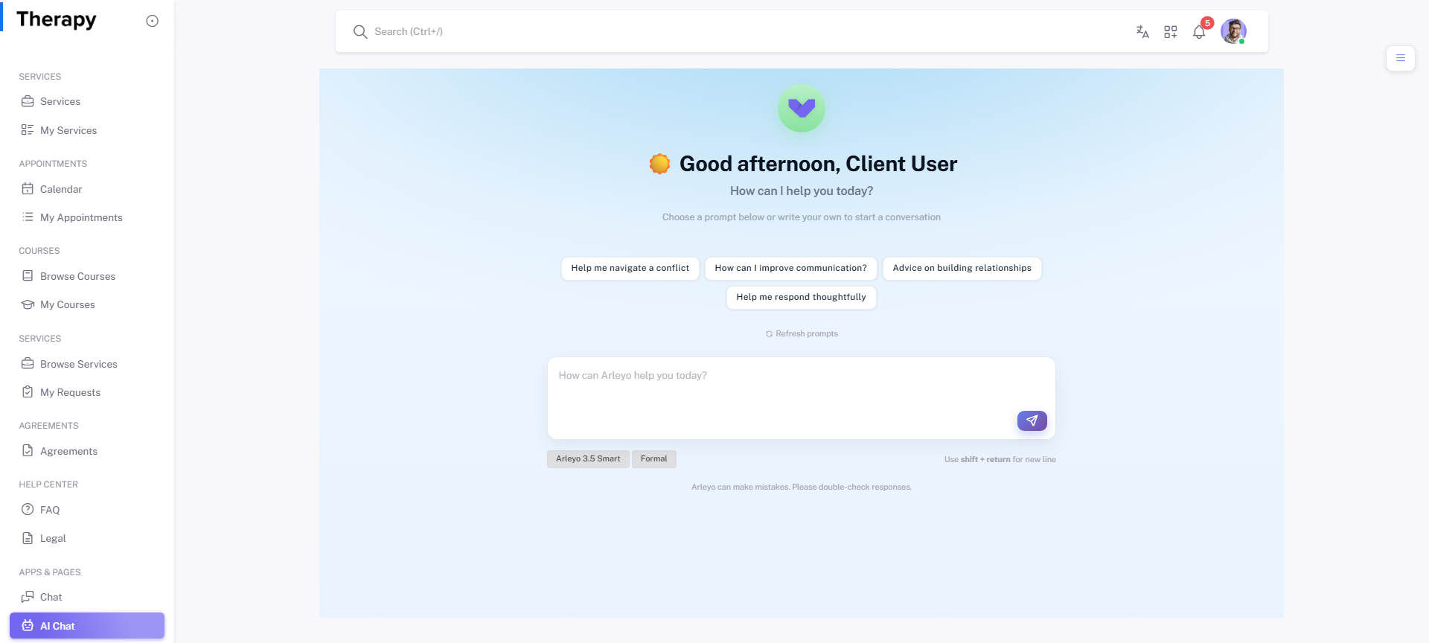This screenshot has height=643, width=1429.
Task: Click the Browse Services briefcase icon
Action: coord(28,364)
